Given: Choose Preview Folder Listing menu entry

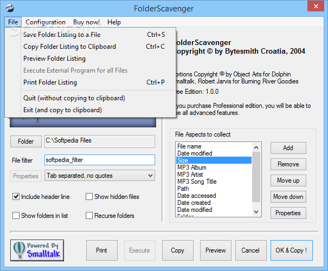Looking at the screenshot, I should (x=90, y=59).
